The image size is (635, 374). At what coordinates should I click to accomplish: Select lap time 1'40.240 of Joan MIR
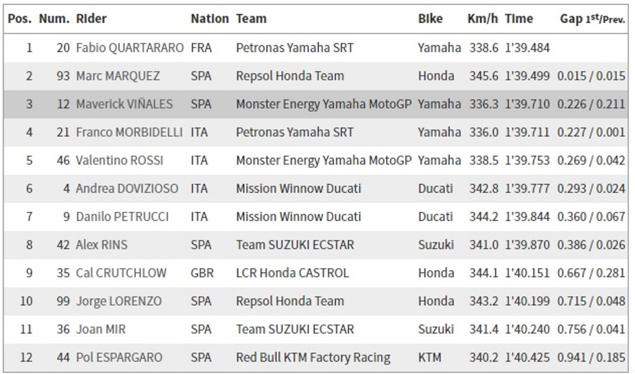(527, 329)
